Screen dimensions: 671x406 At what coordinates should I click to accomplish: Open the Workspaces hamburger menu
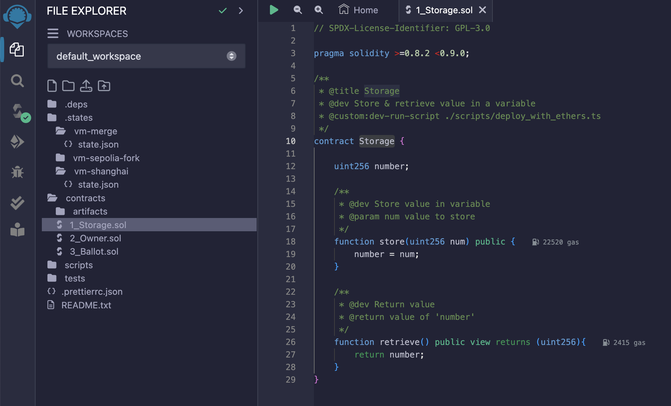pos(53,33)
